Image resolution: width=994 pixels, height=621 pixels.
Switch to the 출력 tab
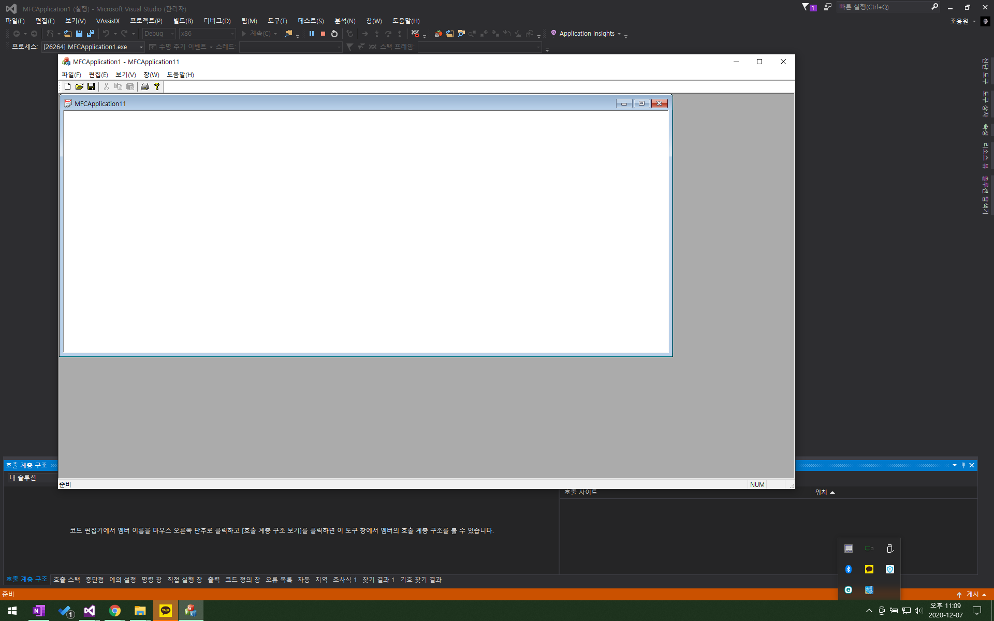[213, 580]
